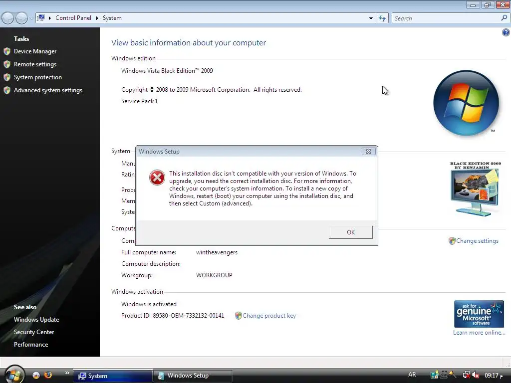Click the Windows Vista Black Edition 2009 text
The image size is (511, 383).
coord(167,71)
